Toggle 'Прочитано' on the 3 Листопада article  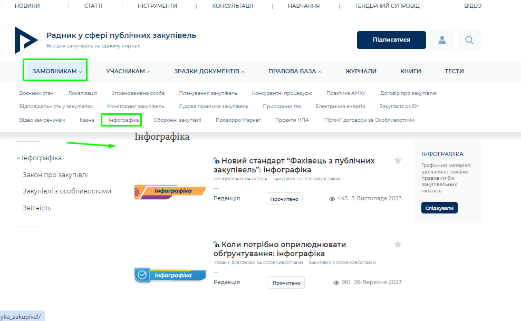point(284,199)
